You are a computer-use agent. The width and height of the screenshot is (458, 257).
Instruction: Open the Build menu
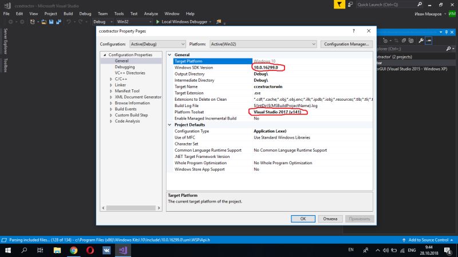68,13
